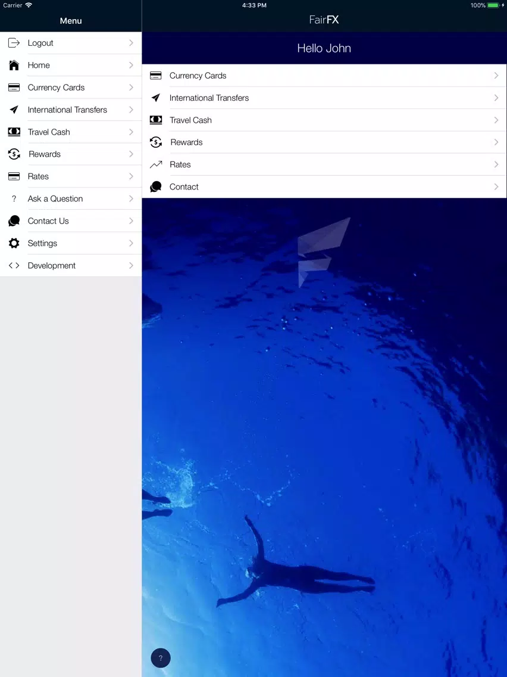Select Settings in the side menu
This screenshot has height=677, width=507.
pyautogui.click(x=71, y=243)
